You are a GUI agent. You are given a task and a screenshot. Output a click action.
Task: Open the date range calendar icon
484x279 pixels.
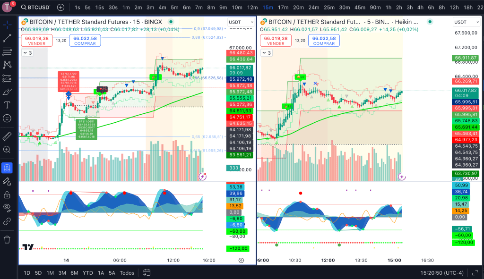pos(147,272)
